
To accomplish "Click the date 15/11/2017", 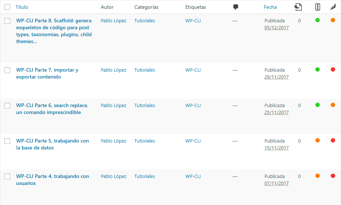I will pos(277,148).
